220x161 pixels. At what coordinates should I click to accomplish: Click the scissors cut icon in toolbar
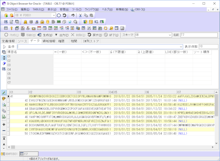(80, 15)
